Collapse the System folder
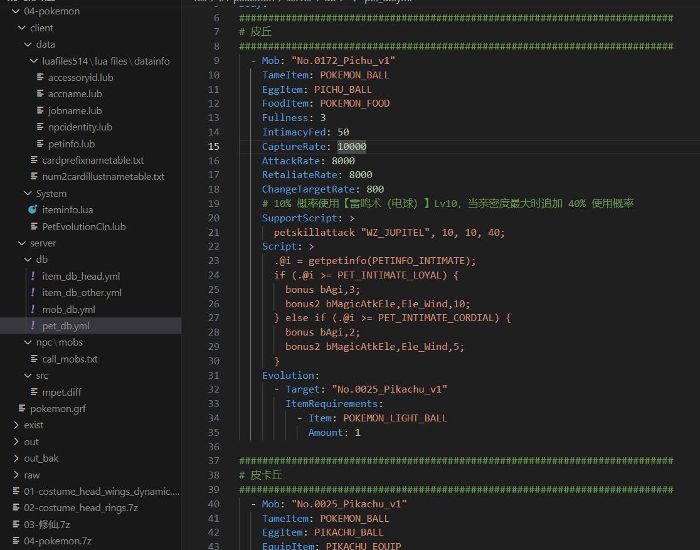This screenshot has height=550, width=700. [x=28, y=194]
